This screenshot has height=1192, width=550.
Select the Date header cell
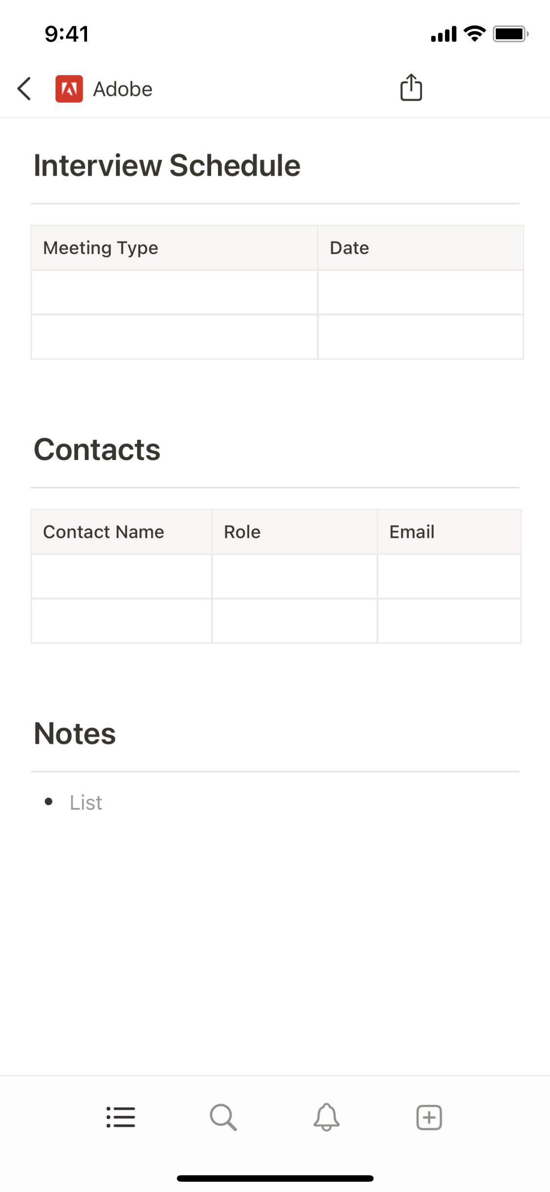(x=420, y=248)
